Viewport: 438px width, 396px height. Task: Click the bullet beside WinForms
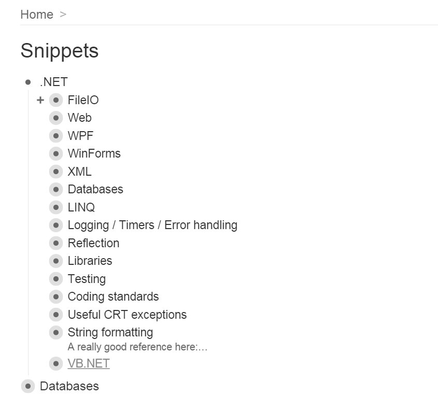click(x=55, y=153)
